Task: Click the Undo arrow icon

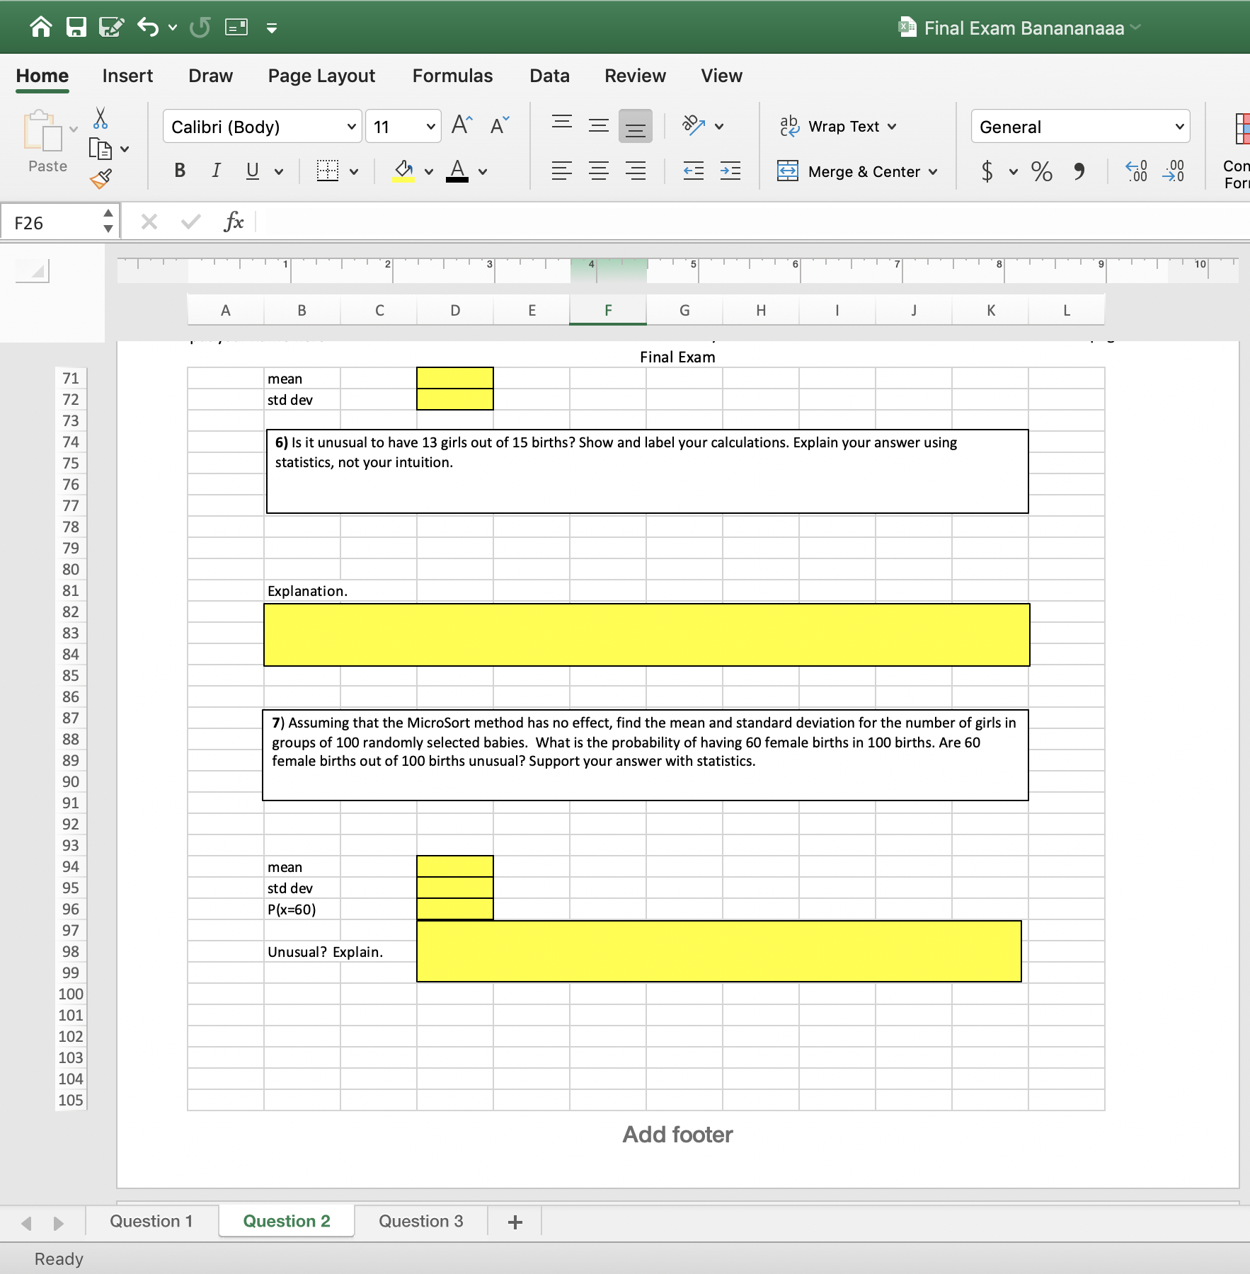Action: click(149, 28)
